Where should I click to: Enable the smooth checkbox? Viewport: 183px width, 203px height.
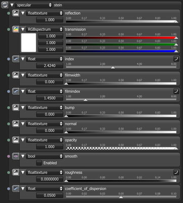(x=39, y=163)
